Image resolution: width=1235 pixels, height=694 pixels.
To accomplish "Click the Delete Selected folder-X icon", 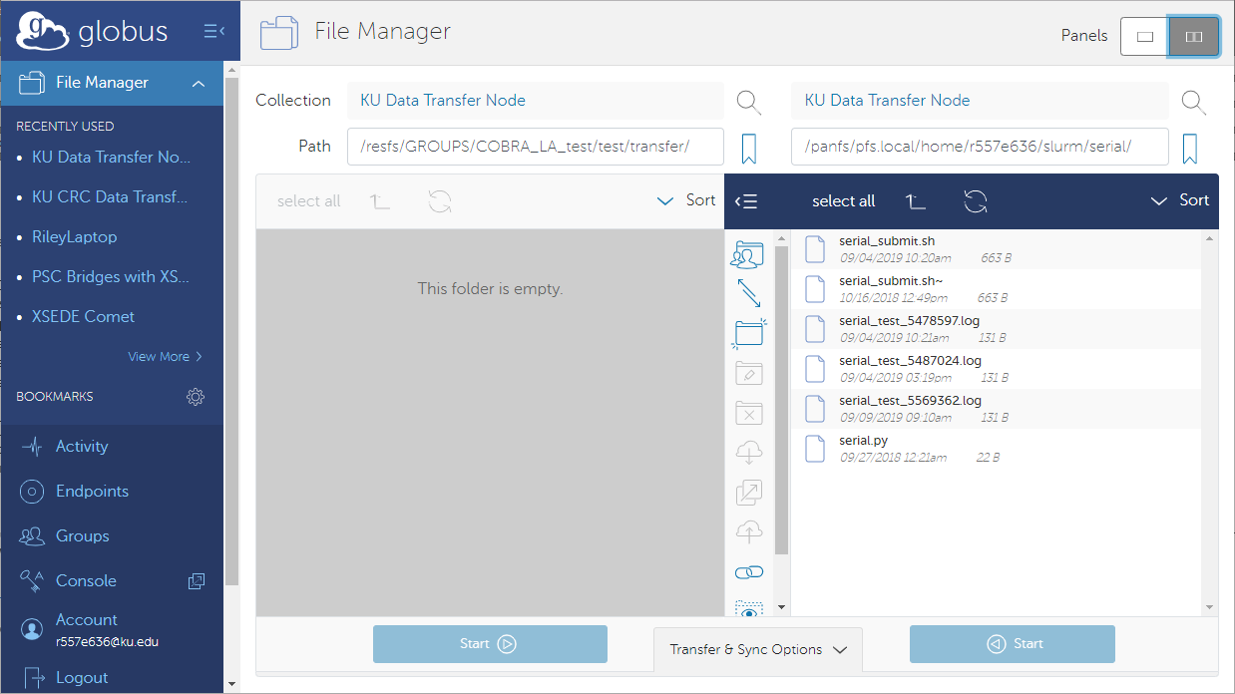I will 748,413.
